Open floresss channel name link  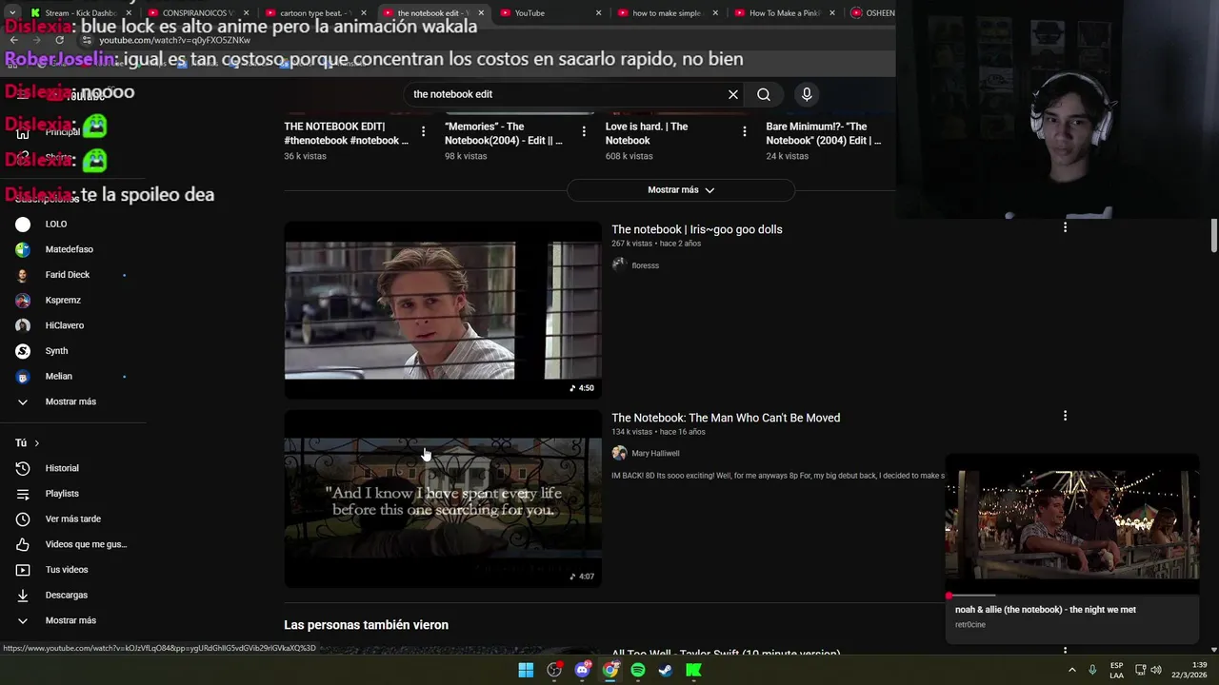(x=645, y=265)
